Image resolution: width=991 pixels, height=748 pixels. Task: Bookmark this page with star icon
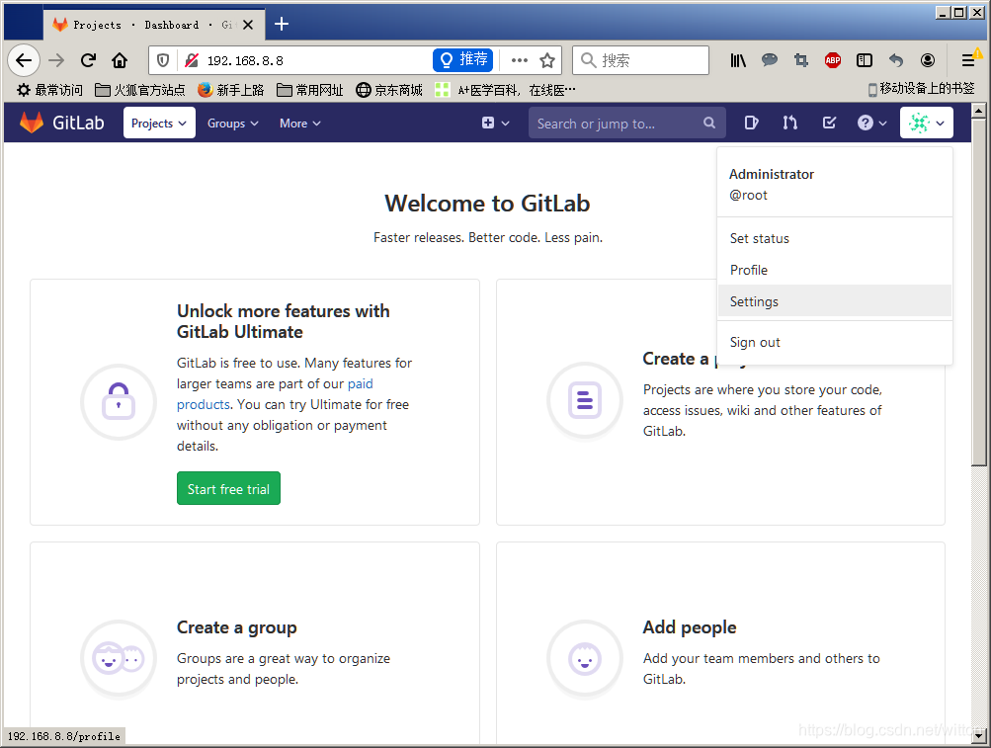(x=547, y=60)
